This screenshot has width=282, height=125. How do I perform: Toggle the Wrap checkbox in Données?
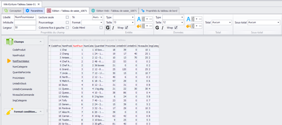pyautogui.click(x=176, y=28)
